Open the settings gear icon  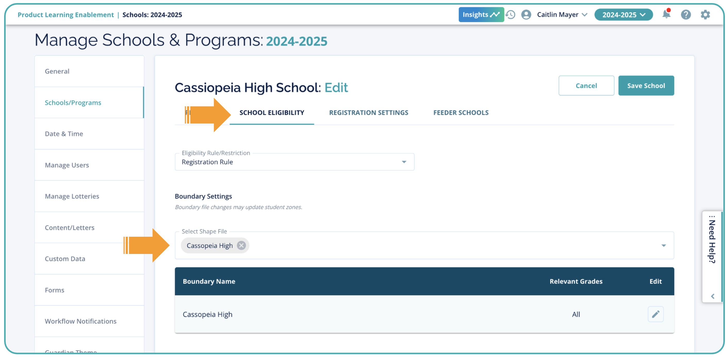[705, 15]
